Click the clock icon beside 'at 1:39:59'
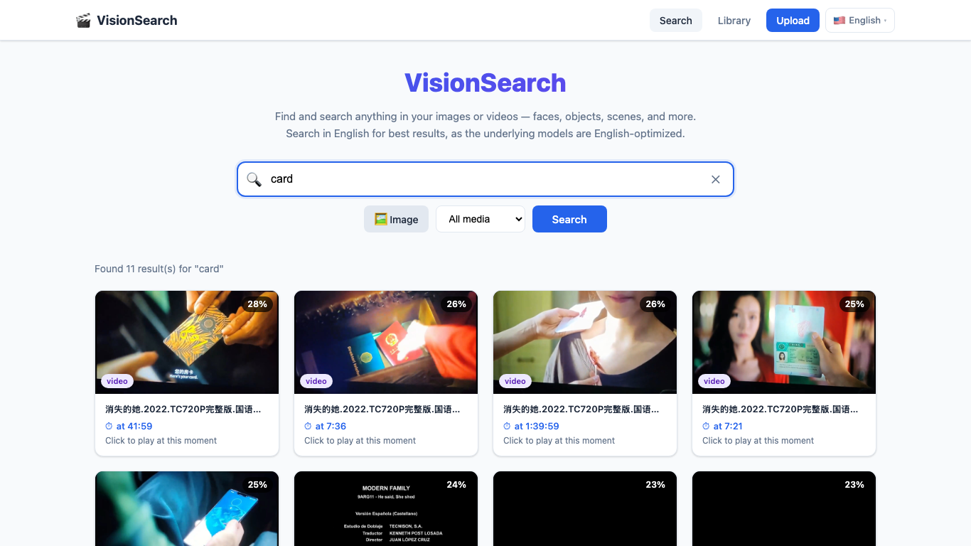Screen dimensions: 971x546 coord(508,426)
